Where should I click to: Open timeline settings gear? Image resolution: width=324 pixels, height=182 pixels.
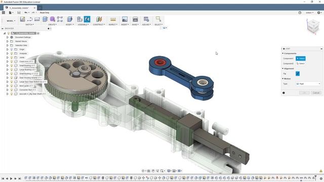coord(321,178)
